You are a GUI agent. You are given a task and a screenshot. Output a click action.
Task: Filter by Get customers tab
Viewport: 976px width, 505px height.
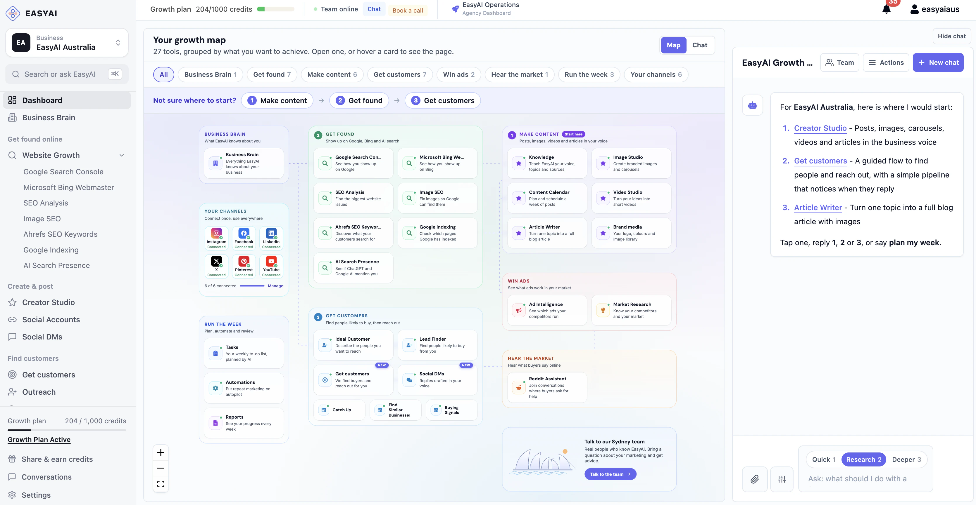coord(400,74)
